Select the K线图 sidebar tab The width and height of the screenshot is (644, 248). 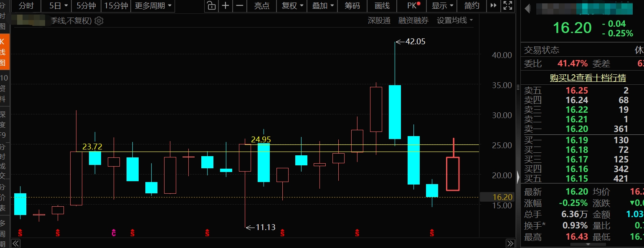pyautogui.click(x=4, y=53)
